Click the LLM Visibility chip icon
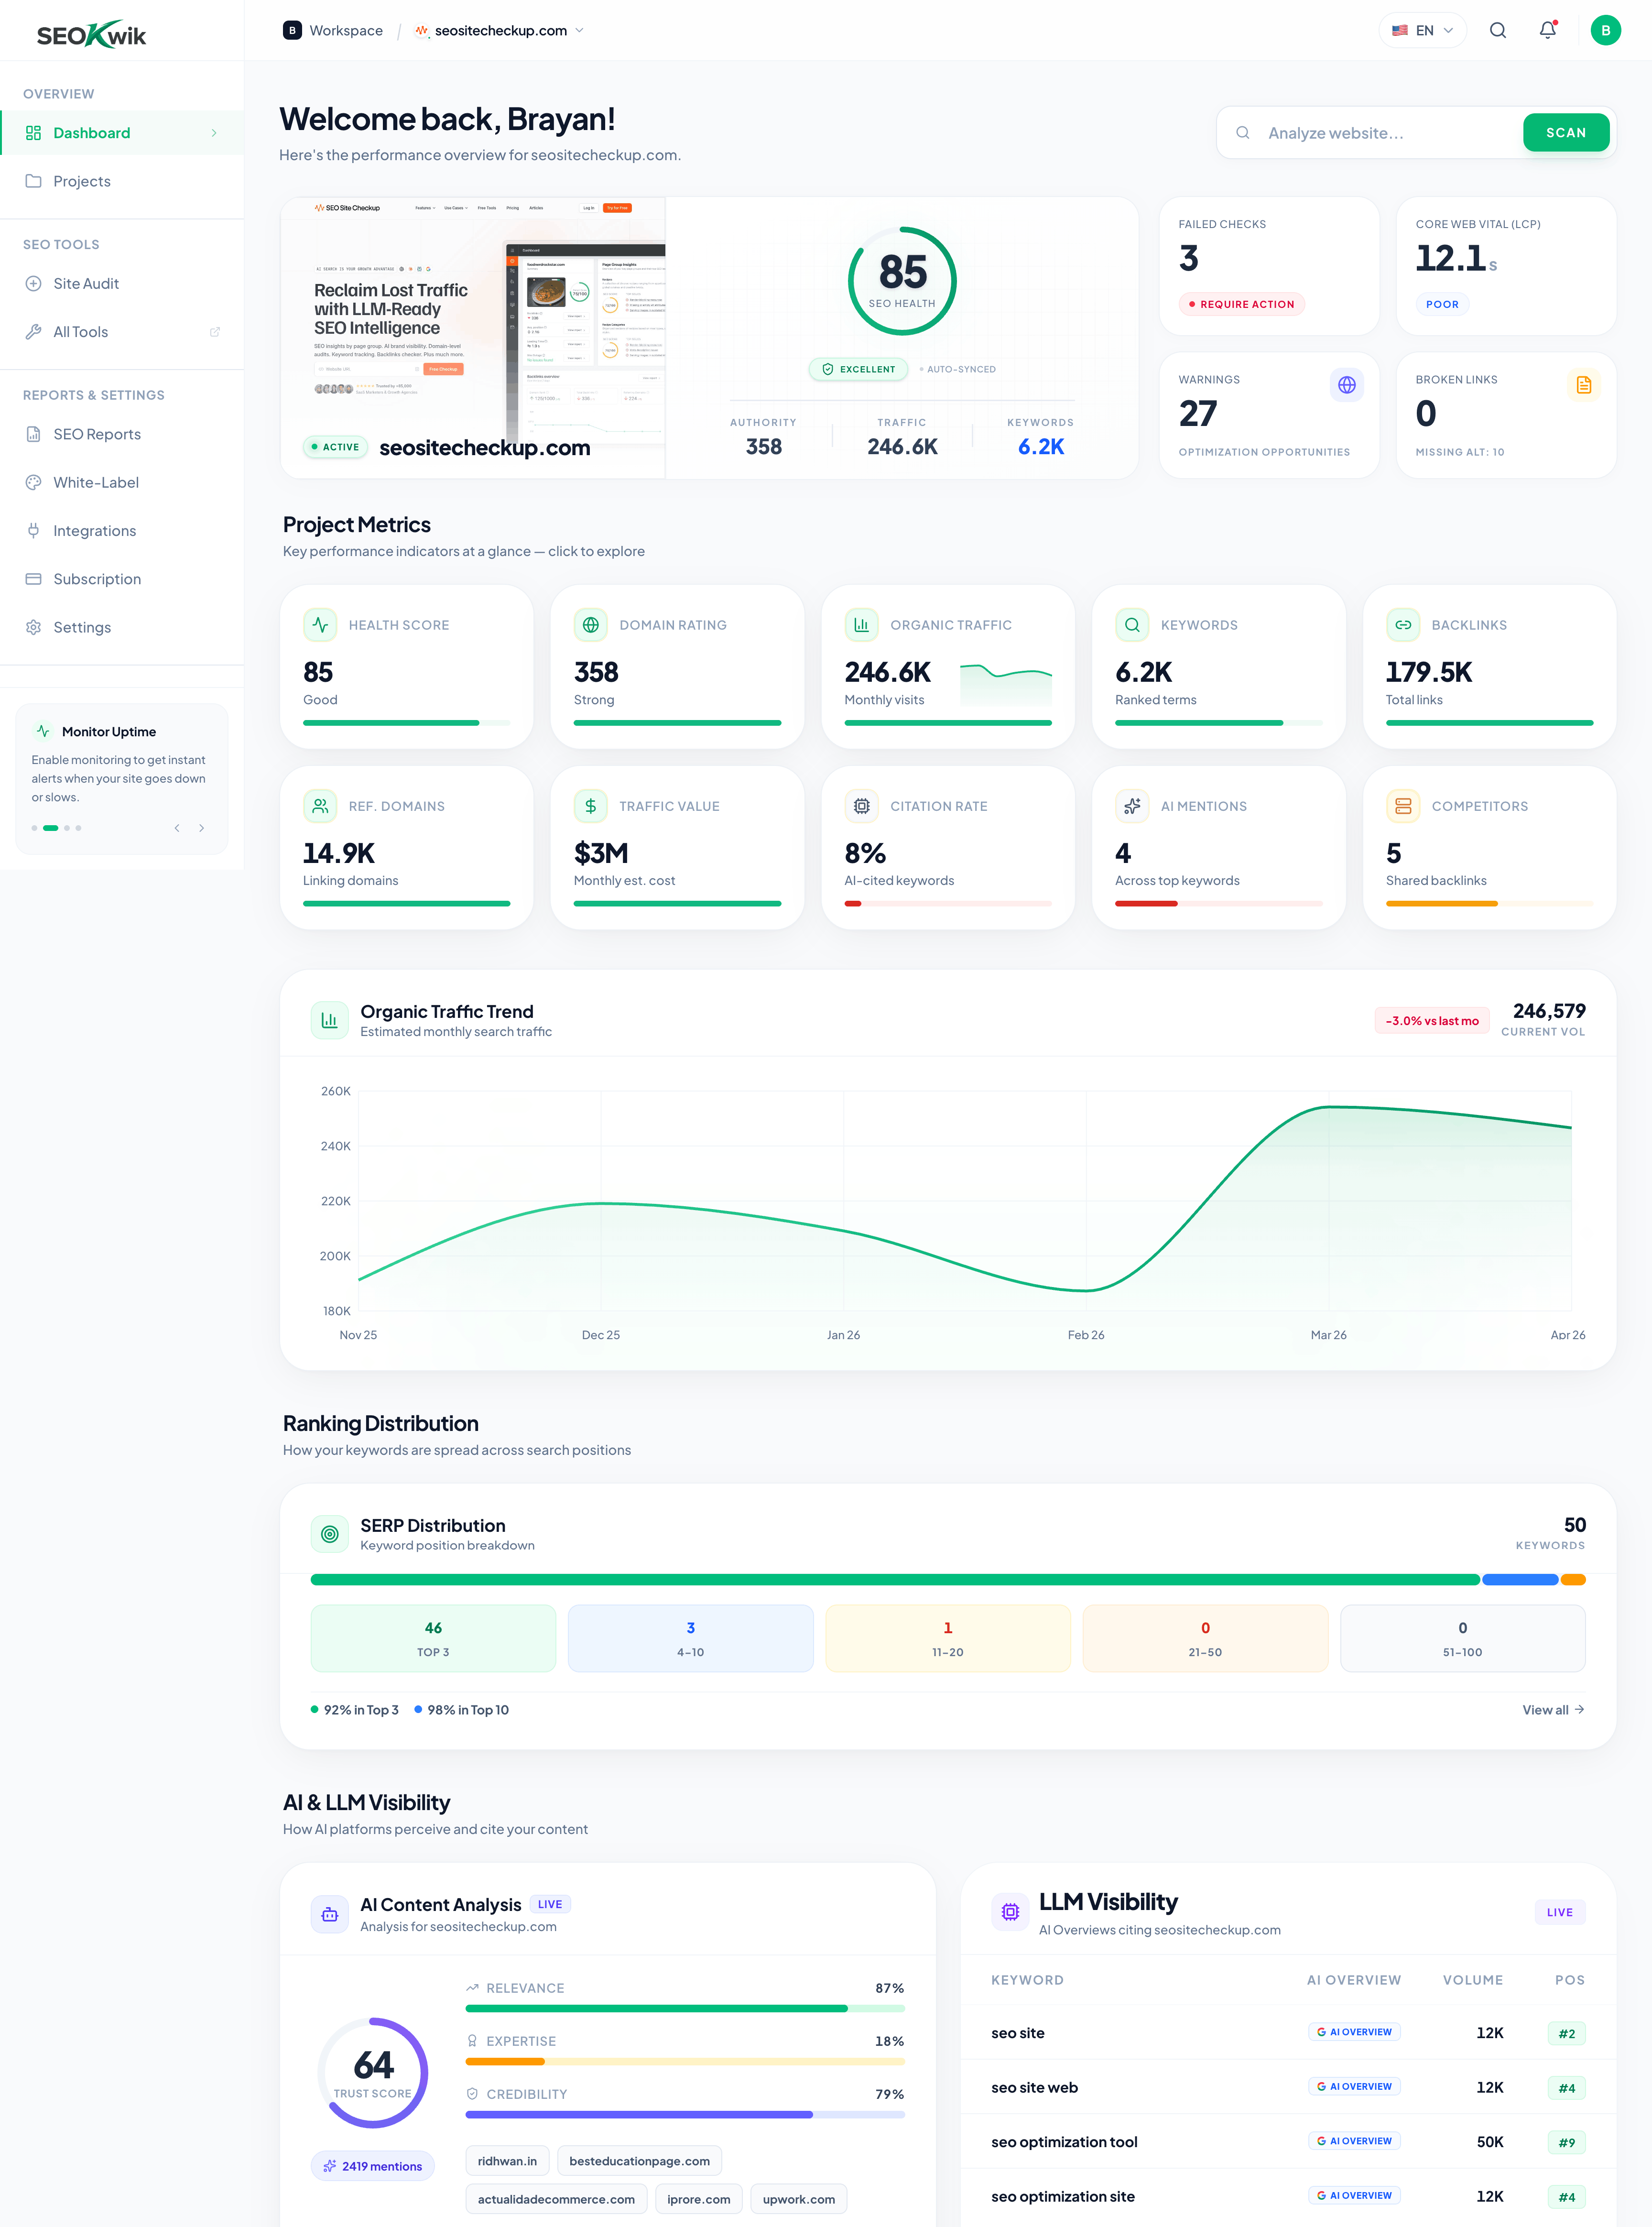Viewport: 1652px width, 2227px height. pos(1010,1912)
